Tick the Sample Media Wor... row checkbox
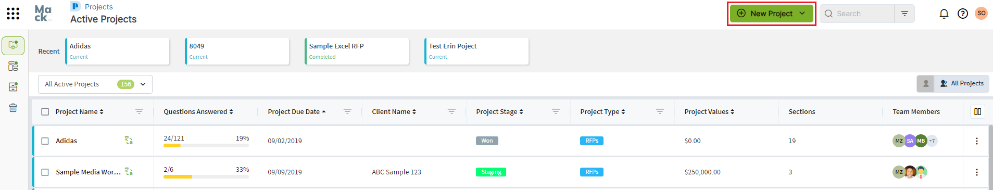Screen dimensions: 993x190 click(45, 172)
